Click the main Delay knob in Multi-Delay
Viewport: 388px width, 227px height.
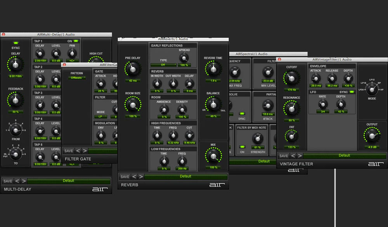tap(16, 64)
